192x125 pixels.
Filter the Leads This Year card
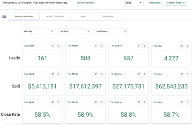181,46
